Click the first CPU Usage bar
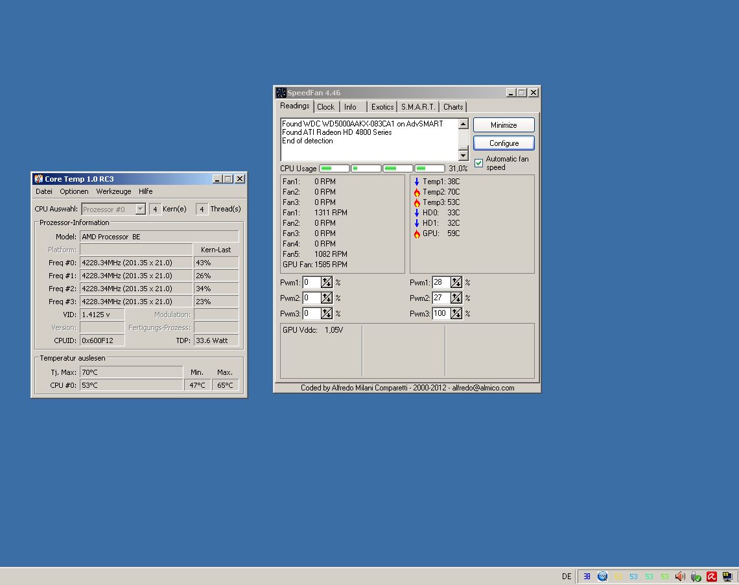 [x=334, y=168]
